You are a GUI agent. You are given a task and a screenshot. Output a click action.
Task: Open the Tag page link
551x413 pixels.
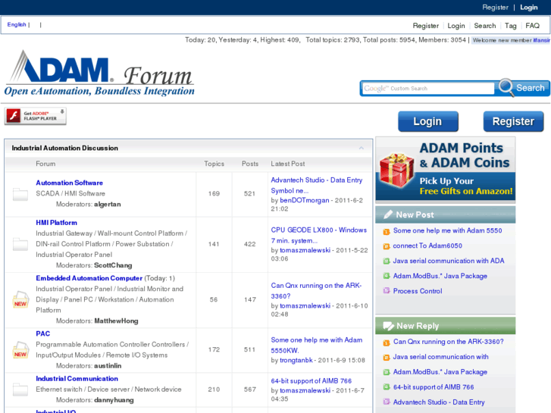coord(511,26)
